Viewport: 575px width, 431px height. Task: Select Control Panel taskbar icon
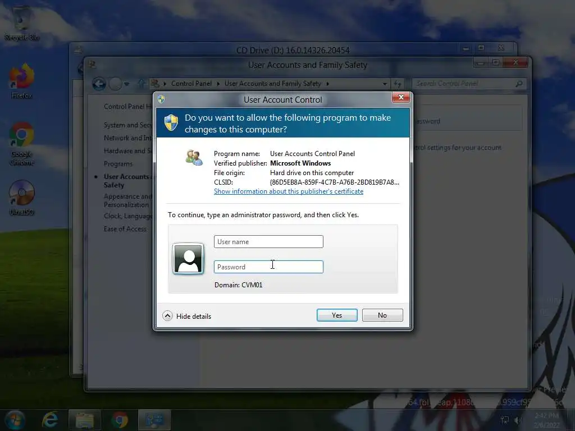pos(154,420)
